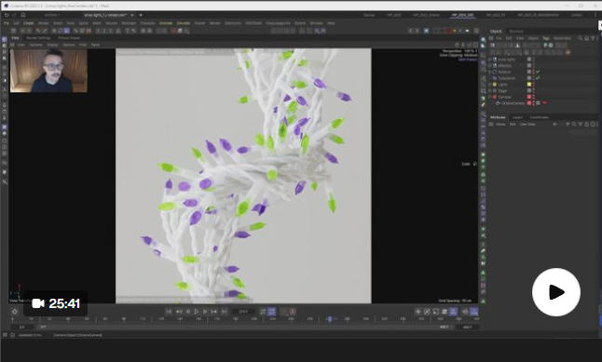602x362 pixels.
Task: Select the OctaneCamera object
Action: pyautogui.click(x=513, y=103)
